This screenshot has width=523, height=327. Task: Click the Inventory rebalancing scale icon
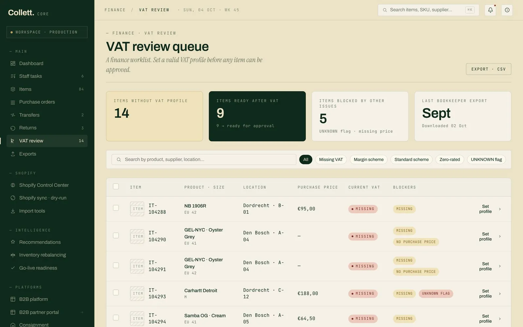coord(13,255)
